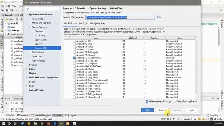This screenshot has height=126, width=224.
Task: Click the memory usage indicator in status bar
Action: pyautogui.click(x=216, y=119)
